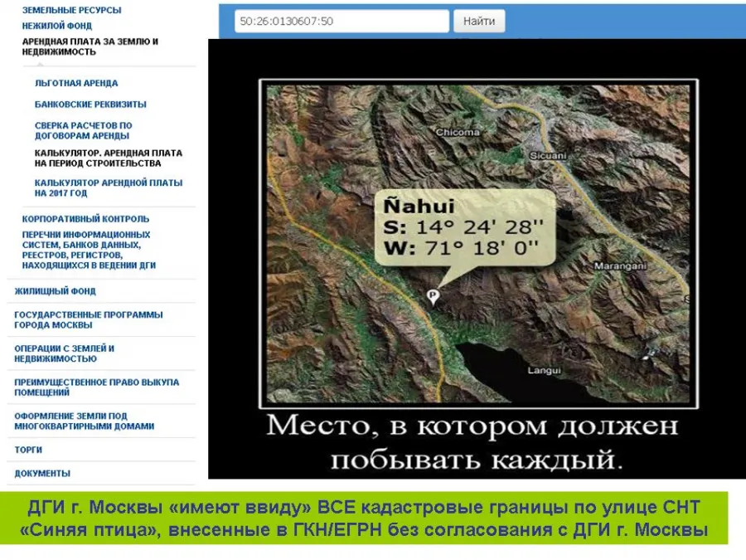Image resolution: width=746 pixels, height=560 pixels.
Task: Open the ДОКУМЕНТЫ section
Action: 42,474
